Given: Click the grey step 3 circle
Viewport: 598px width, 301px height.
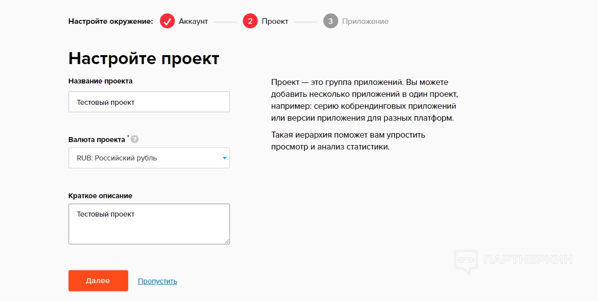Looking at the screenshot, I should point(331,21).
